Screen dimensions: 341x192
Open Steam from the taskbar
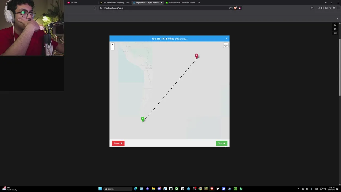[229, 189]
